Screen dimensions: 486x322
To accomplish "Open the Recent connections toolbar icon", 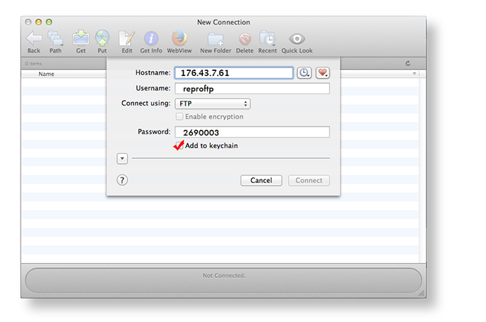I will click(x=267, y=39).
